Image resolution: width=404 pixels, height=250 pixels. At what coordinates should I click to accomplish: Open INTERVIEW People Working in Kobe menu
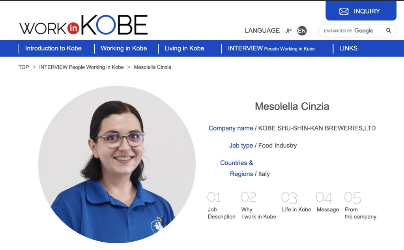(x=271, y=49)
